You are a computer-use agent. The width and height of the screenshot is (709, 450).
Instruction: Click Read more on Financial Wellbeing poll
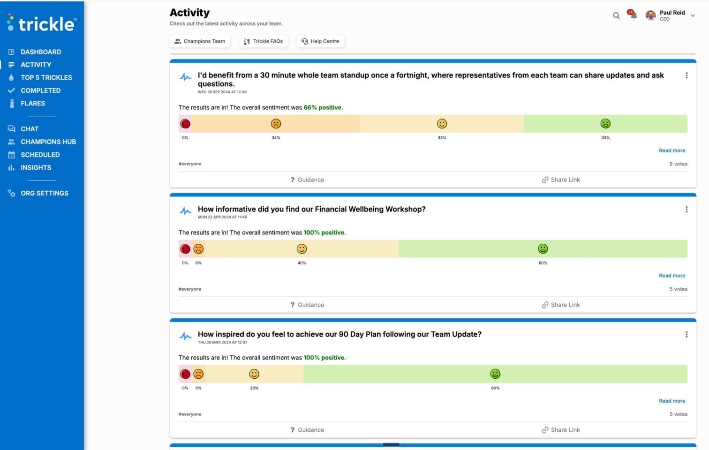point(671,276)
